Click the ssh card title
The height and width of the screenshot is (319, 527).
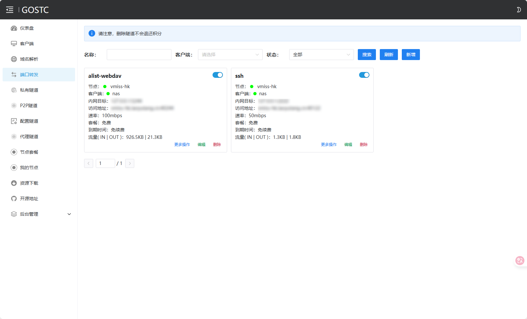239,76
